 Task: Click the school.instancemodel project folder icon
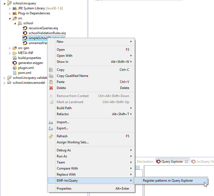[x=9, y=83]
